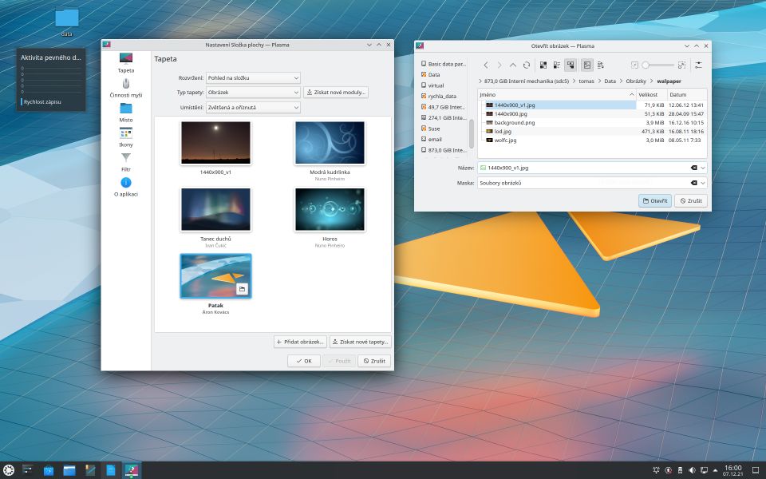The image size is (766, 479).
Task: Select the Horos wallpaper thumbnail
Action: (330, 209)
